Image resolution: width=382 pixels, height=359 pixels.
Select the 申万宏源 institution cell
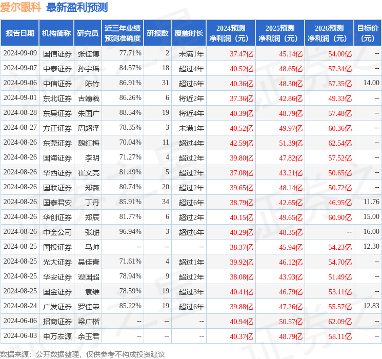pyautogui.click(x=57, y=336)
